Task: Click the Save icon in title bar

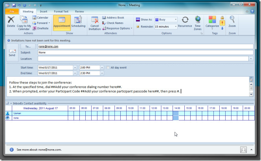Action: click(x=14, y=6)
